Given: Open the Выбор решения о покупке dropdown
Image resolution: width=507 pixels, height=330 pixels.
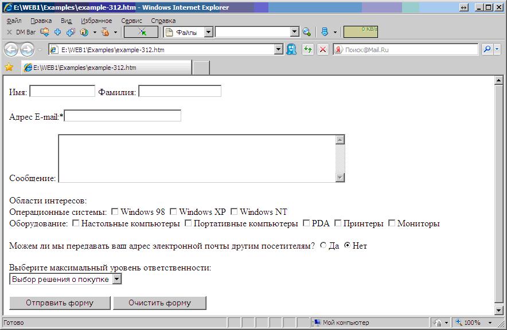Looking at the screenshot, I should pos(65,279).
